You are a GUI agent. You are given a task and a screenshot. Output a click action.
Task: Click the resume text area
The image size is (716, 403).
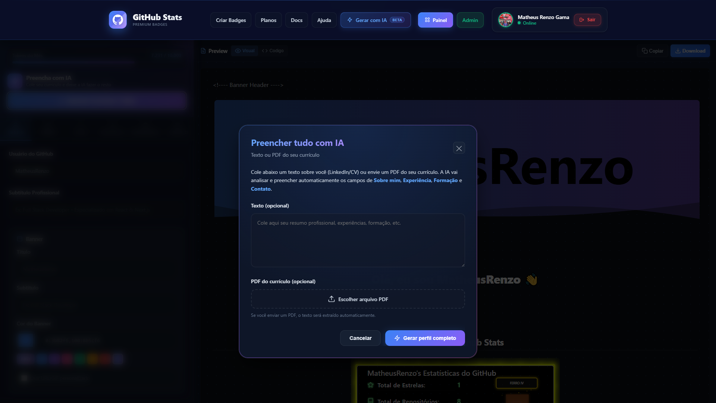[358, 240]
